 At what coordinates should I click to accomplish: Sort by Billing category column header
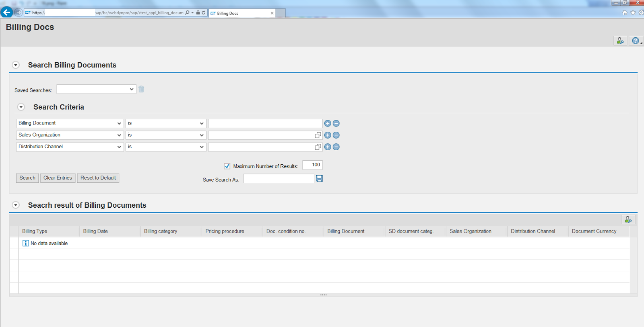tap(171, 231)
